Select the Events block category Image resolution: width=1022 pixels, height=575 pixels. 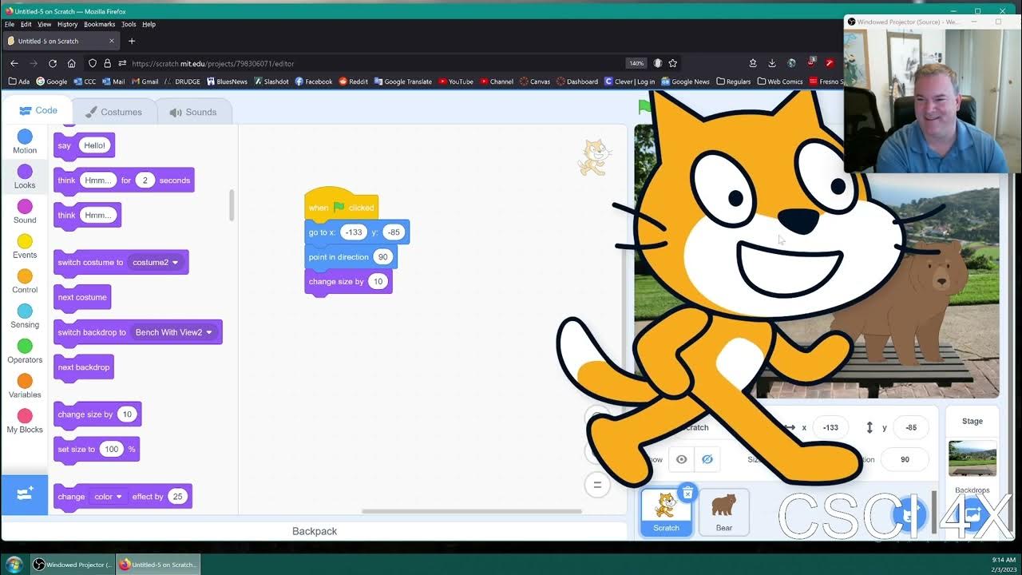[25, 247]
